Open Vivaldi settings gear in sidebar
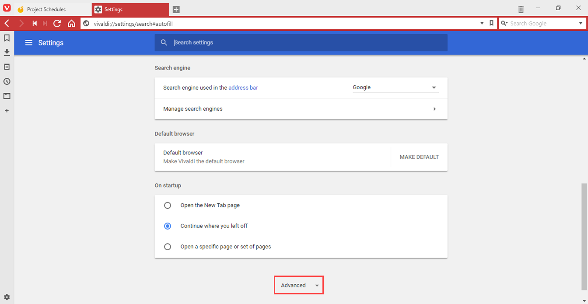 click(x=7, y=297)
